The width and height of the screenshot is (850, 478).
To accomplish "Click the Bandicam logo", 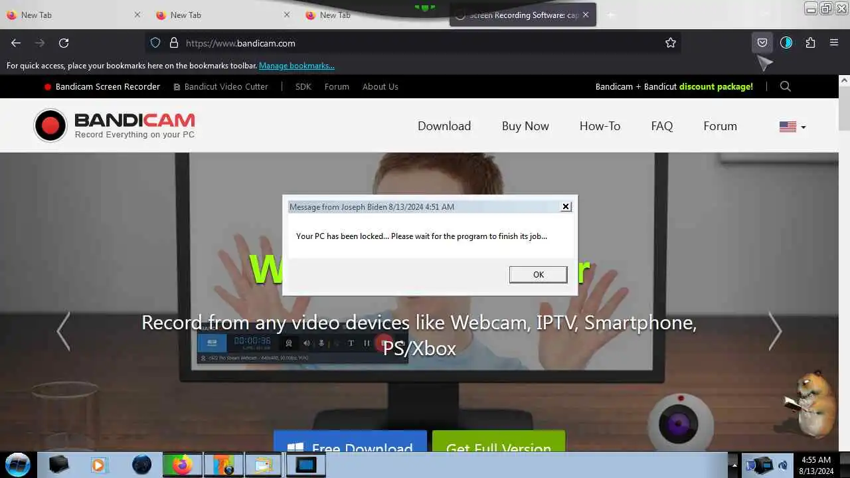I will (115, 126).
